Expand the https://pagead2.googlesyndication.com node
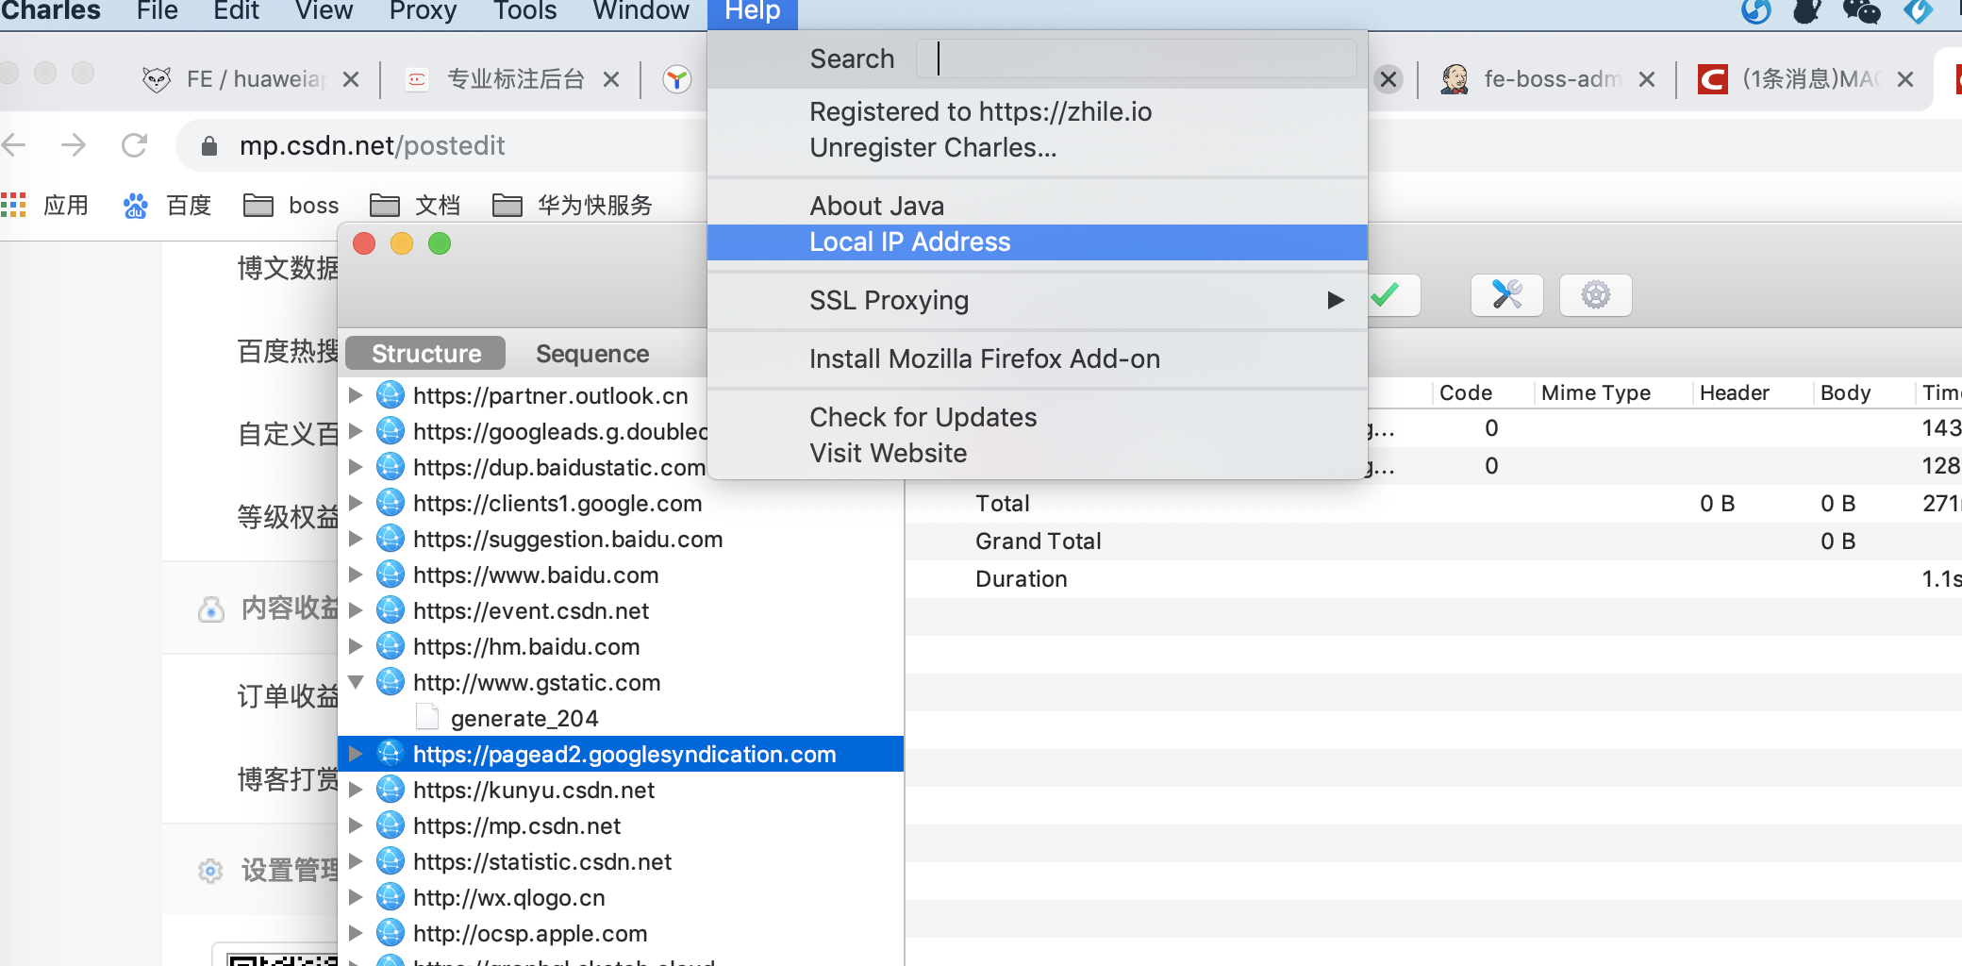The image size is (1962, 966). click(x=356, y=754)
